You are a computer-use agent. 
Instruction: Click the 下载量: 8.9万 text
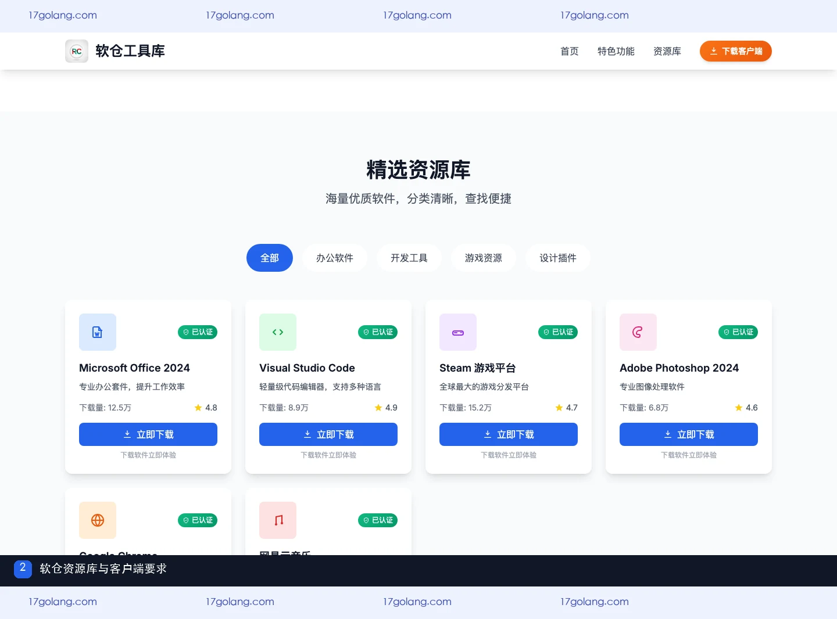[x=284, y=408]
